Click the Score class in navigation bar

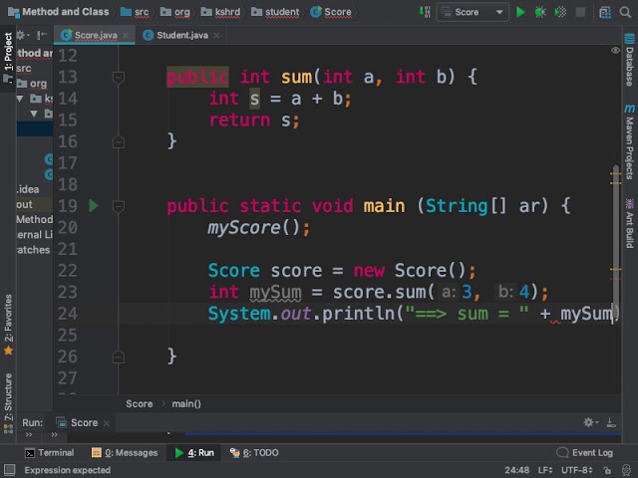[x=331, y=12]
